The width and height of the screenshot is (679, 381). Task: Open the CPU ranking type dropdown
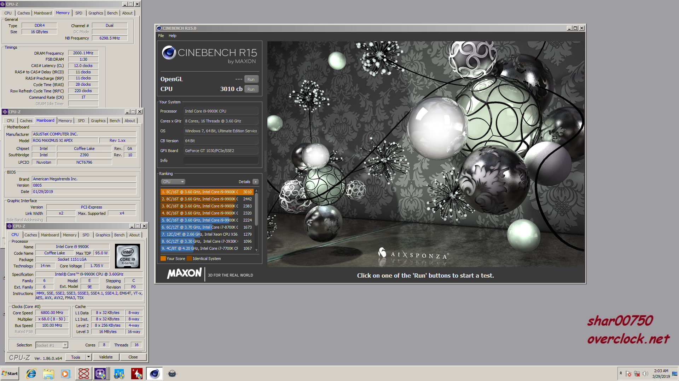173,182
